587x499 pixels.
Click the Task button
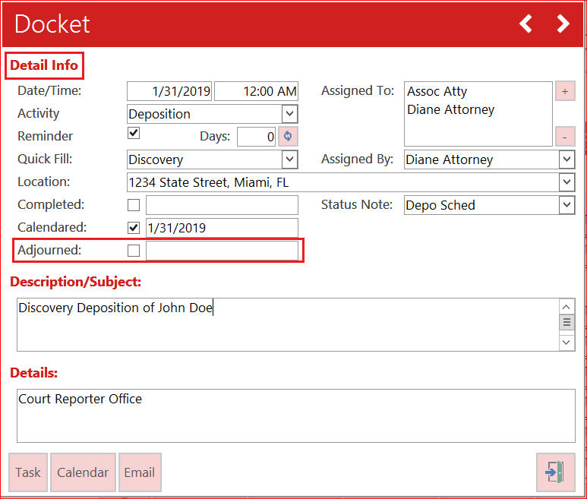tap(28, 472)
